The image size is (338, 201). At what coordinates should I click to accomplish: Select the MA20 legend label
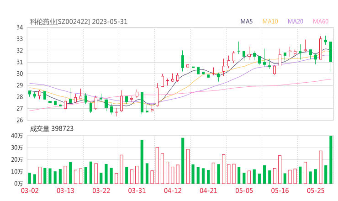coord(296,21)
